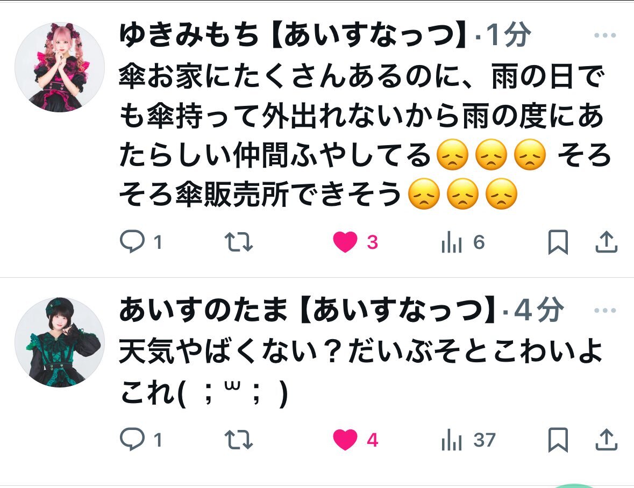This screenshot has width=634, height=488.
Task: Open the tweet text 天気やばくない
Action: [361, 372]
